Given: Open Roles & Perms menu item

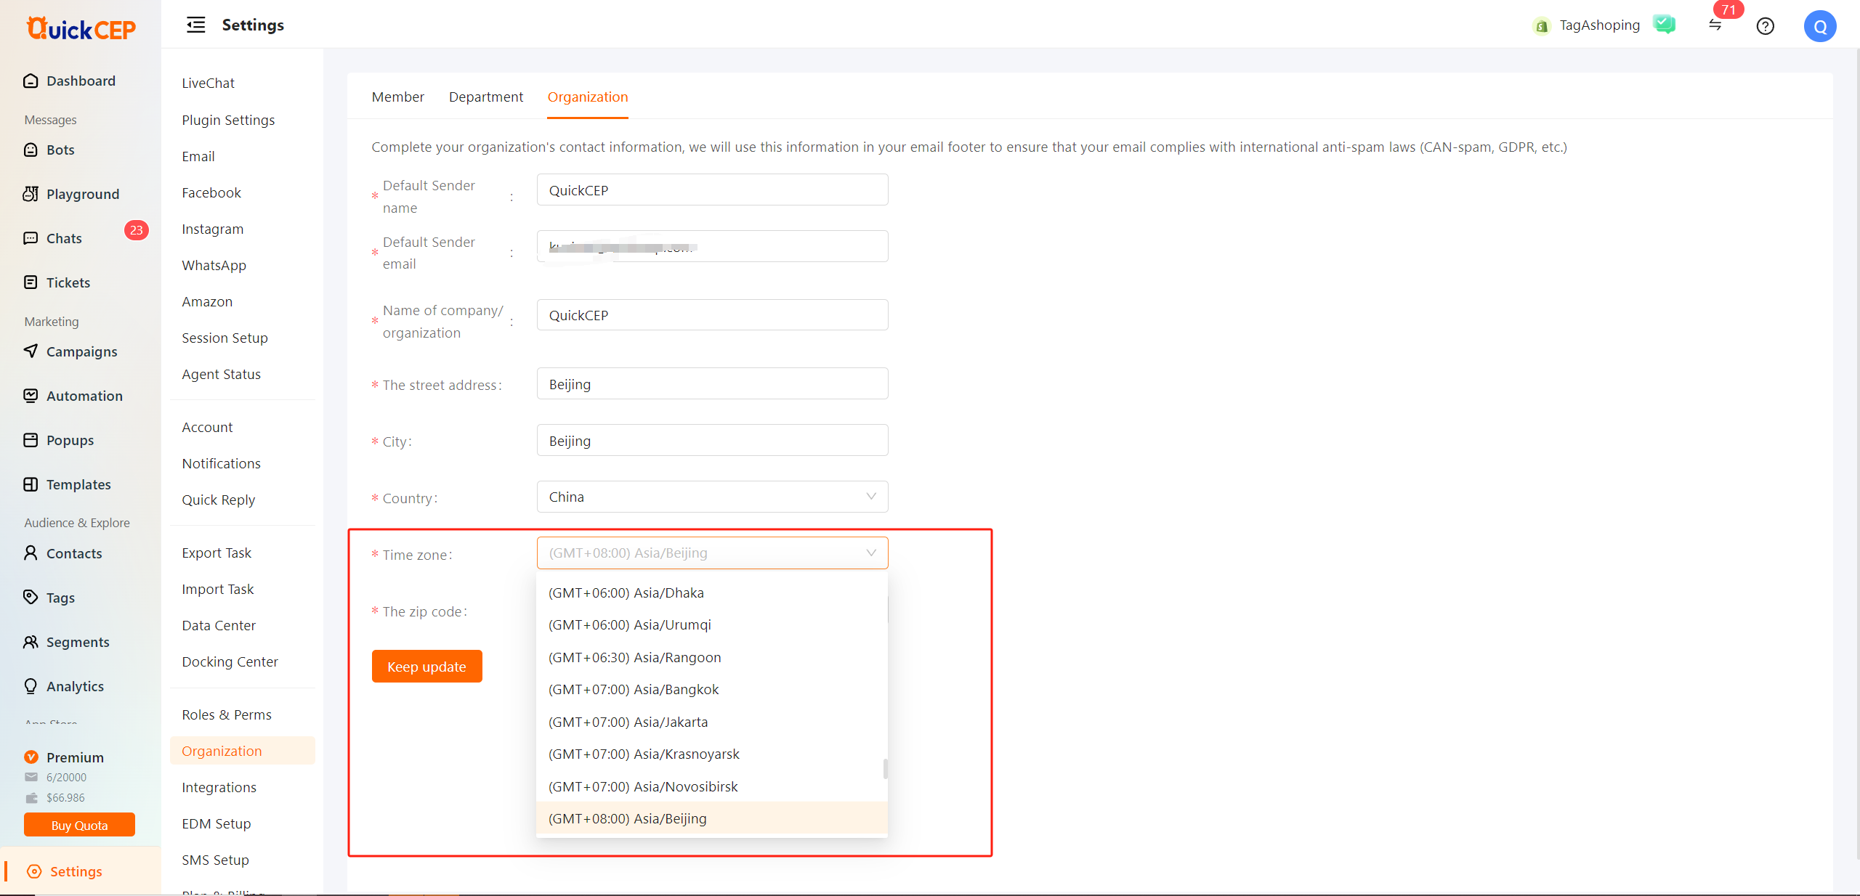Looking at the screenshot, I should coord(227,714).
